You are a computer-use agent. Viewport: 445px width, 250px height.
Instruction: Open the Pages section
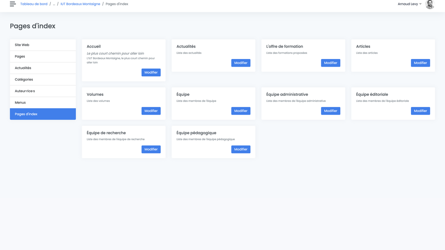tap(19, 56)
